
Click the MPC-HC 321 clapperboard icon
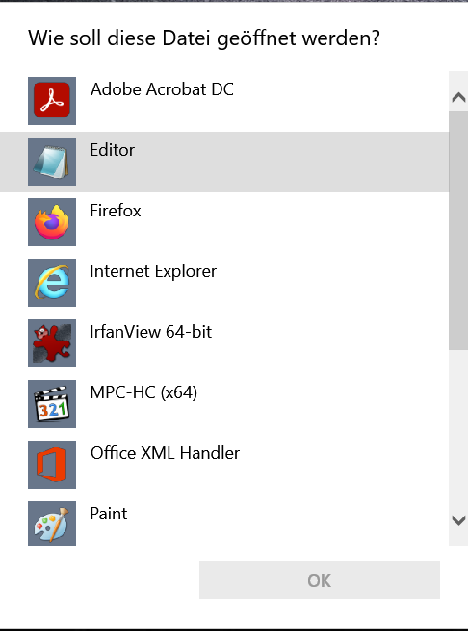pyautogui.click(x=52, y=404)
